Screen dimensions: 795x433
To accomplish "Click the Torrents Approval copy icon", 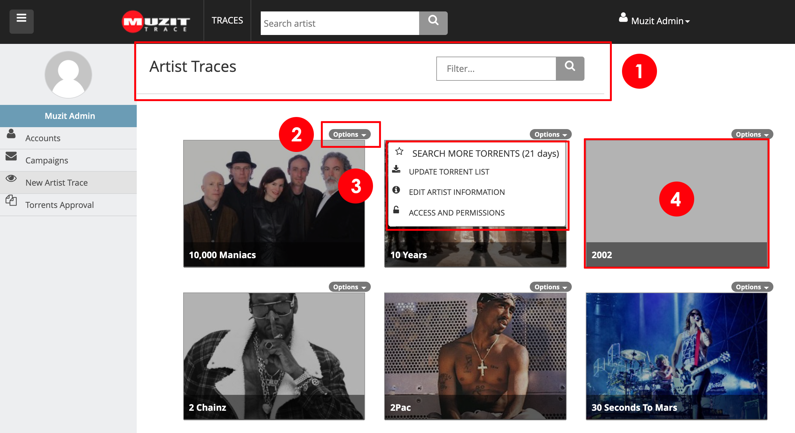I will (11, 201).
